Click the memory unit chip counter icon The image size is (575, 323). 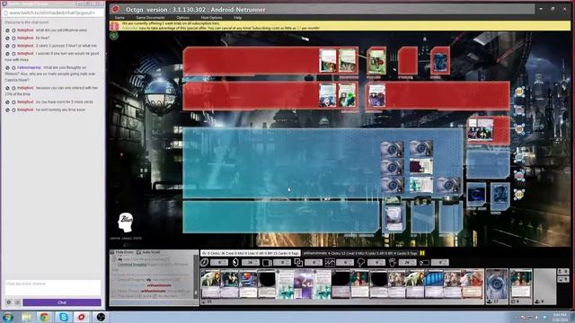[267, 262]
